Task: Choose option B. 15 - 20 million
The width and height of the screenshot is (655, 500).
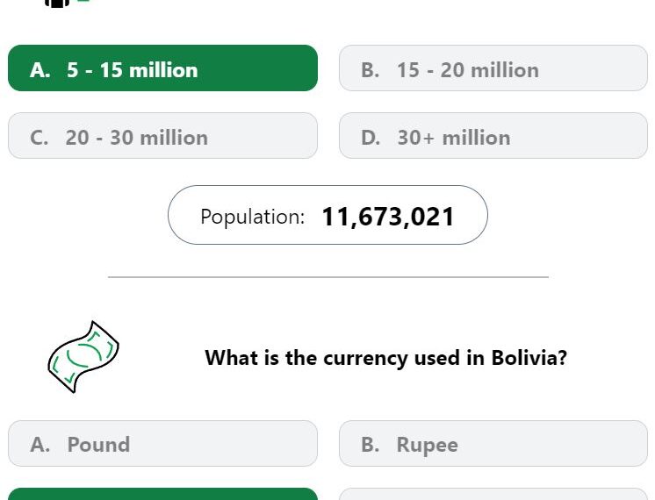Action: 493,68
